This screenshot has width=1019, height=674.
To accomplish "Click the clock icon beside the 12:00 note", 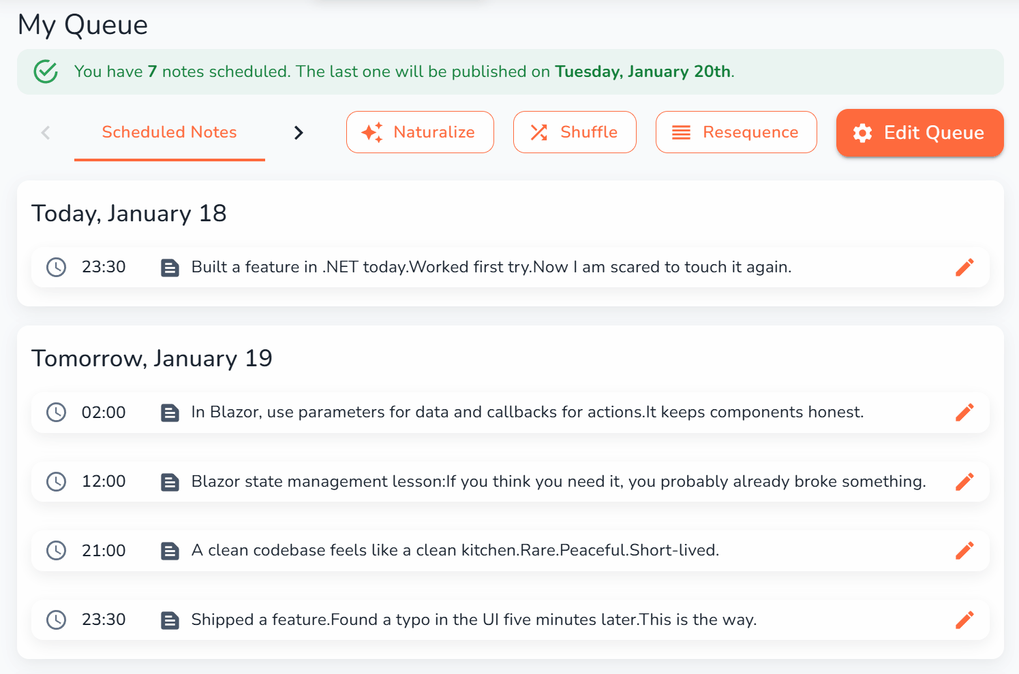I will point(57,481).
